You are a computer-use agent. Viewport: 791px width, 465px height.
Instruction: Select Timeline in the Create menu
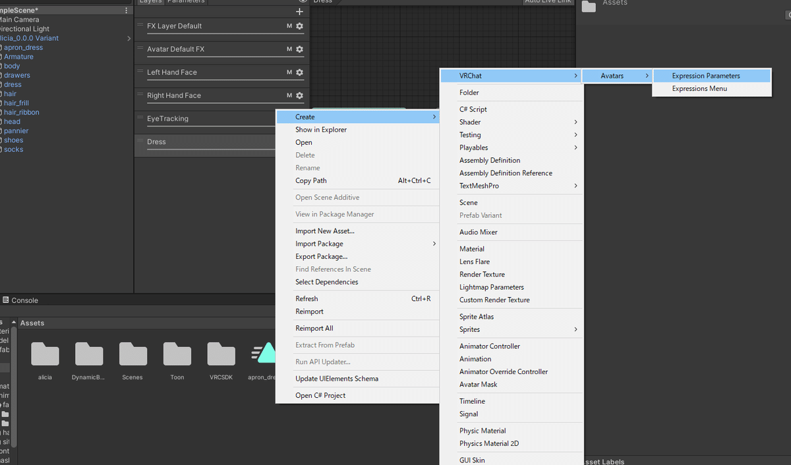coord(512,401)
